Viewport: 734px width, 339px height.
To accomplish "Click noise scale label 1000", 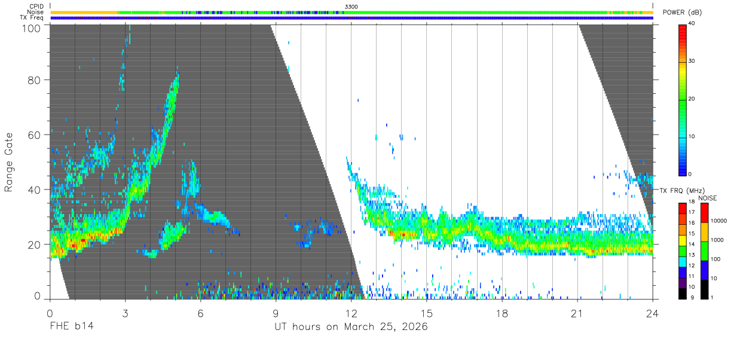I will point(718,239).
